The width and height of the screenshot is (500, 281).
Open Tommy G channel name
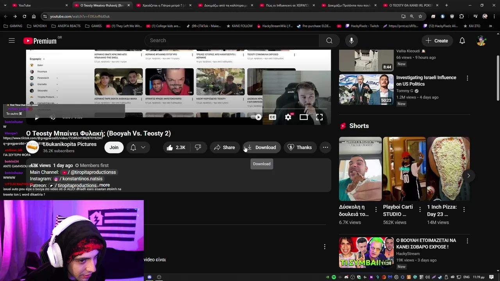click(404, 91)
